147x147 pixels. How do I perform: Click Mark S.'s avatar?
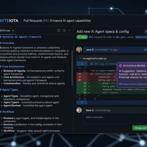click(x=79, y=110)
